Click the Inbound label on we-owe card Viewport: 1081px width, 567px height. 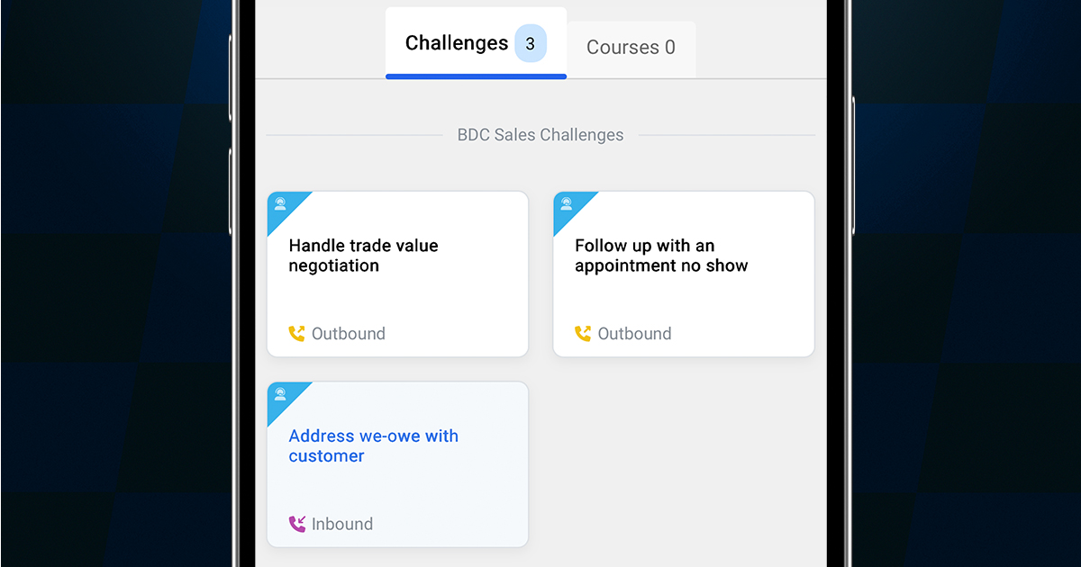click(342, 524)
